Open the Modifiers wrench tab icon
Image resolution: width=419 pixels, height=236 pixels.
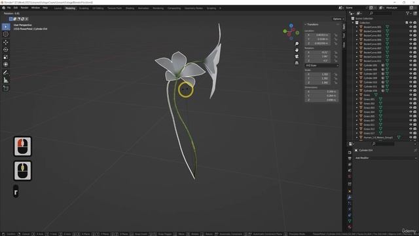350,197
